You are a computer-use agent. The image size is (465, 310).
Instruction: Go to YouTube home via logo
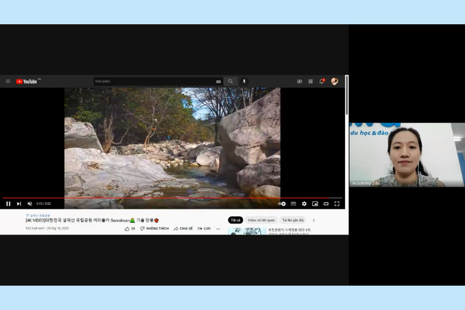(27, 81)
